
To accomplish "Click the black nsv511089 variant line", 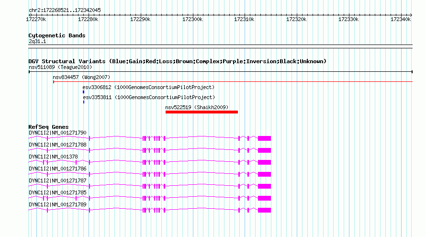I will (221, 72).
